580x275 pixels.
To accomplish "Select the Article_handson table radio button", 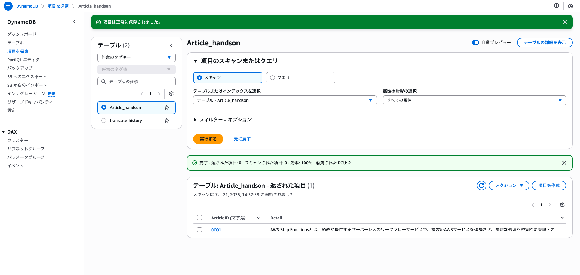I will (x=104, y=108).
